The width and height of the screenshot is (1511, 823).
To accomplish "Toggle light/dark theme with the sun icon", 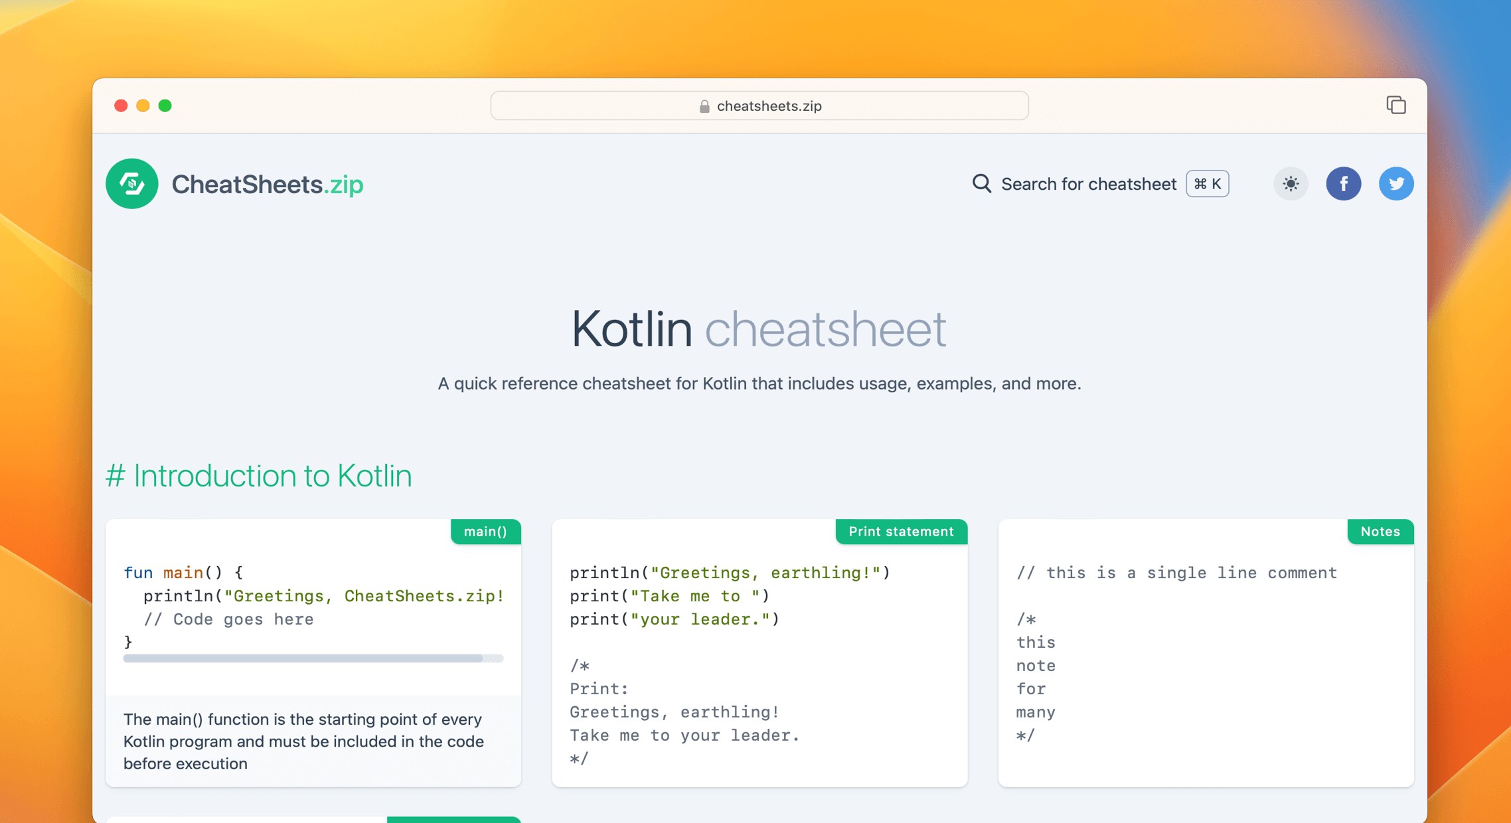I will [x=1290, y=184].
